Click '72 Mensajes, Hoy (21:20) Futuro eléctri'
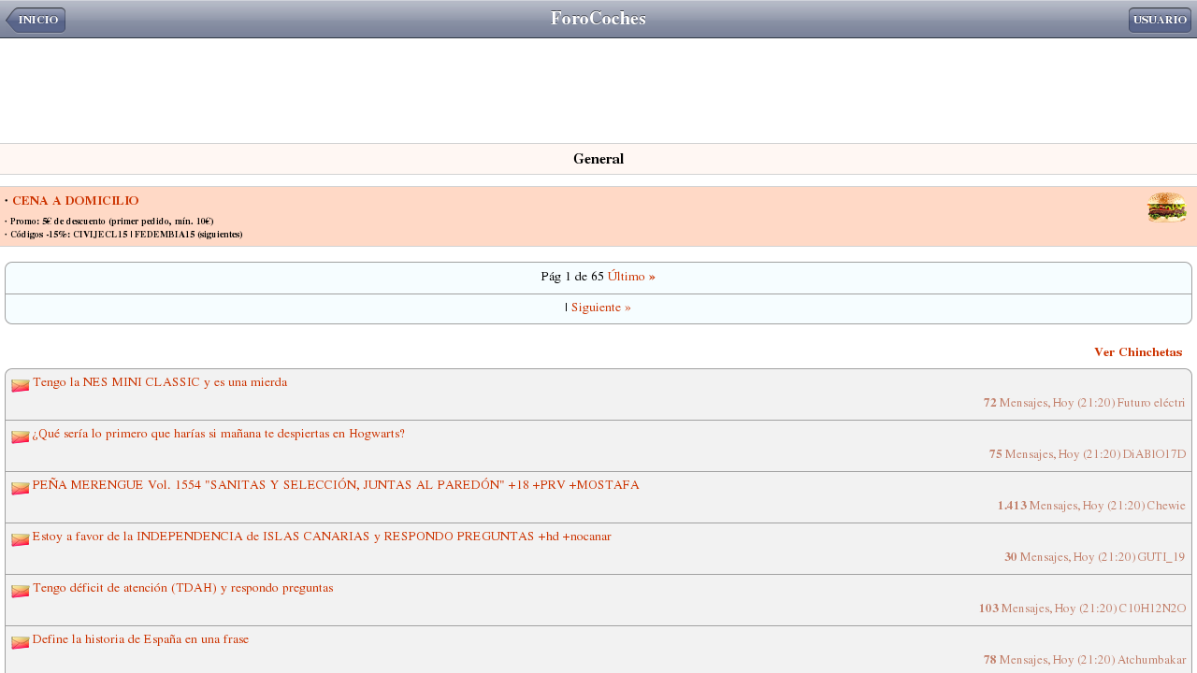Image resolution: width=1197 pixels, height=673 pixels. click(1085, 403)
